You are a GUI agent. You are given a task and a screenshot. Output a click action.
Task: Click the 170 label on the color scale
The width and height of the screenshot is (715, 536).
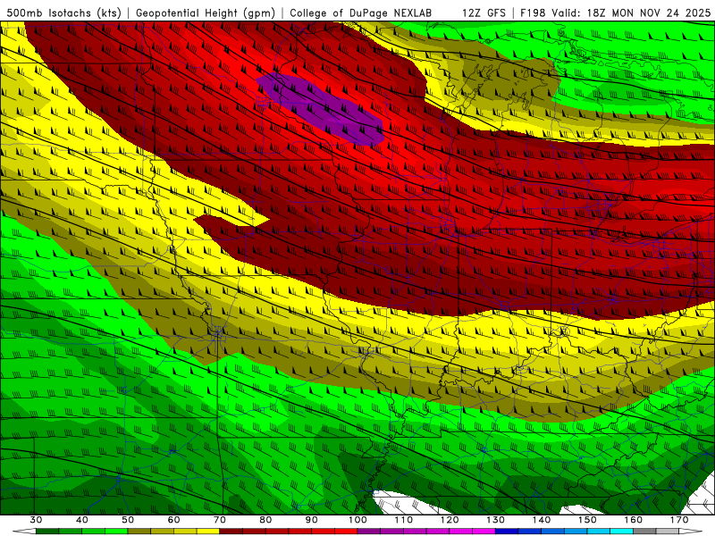click(679, 520)
